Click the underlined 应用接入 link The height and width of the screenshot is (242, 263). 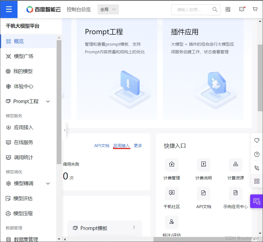(x=122, y=146)
